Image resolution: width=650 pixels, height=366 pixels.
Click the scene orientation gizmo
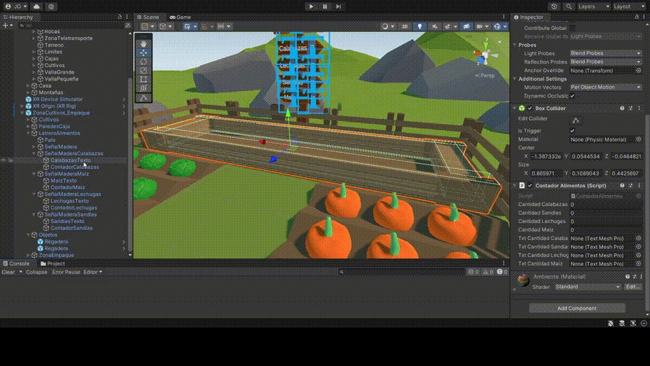pos(485,55)
